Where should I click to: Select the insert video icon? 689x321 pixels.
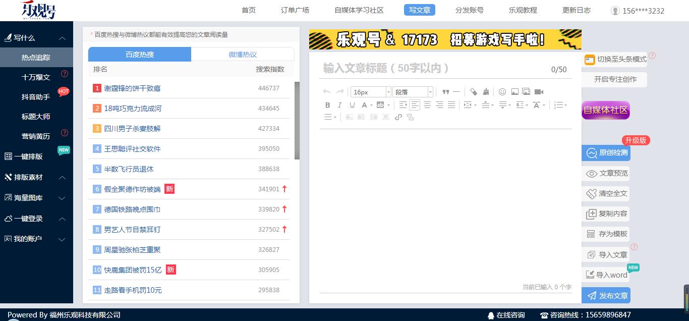pos(540,92)
